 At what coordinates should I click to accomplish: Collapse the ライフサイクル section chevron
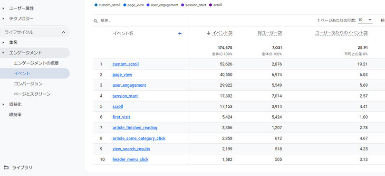click(x=64, y=32)
